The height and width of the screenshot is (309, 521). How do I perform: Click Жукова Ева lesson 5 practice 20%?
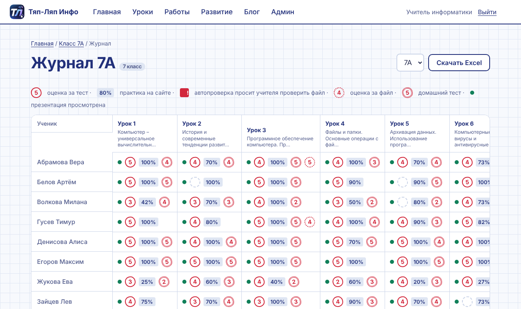pos(419,282)
